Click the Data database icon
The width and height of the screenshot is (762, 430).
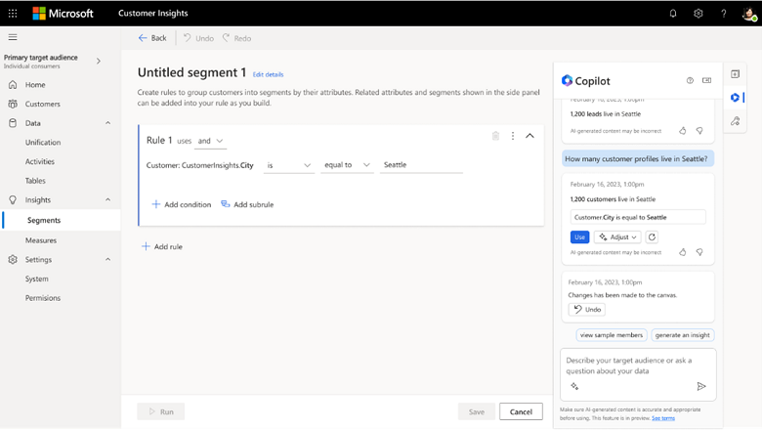(13, 123)
